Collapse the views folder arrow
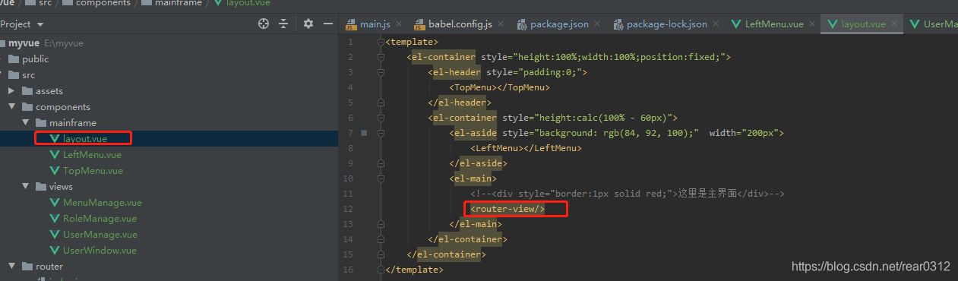 click(27, 187)
